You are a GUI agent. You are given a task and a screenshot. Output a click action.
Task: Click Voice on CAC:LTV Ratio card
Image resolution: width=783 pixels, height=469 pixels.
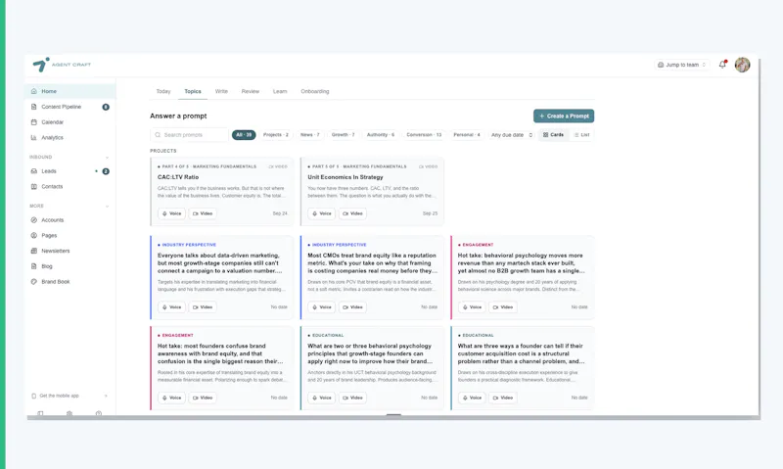tap(172, 213)
